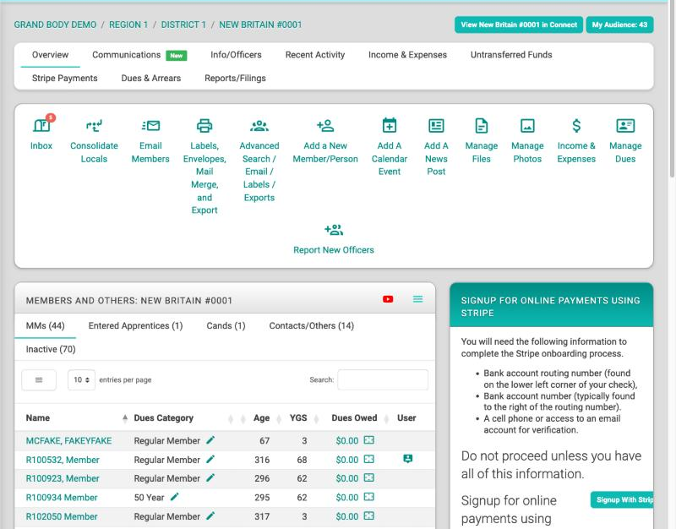The image size is (676, 529).
Task: Open Reports/Filings tab
Action: tap(235, 78)
